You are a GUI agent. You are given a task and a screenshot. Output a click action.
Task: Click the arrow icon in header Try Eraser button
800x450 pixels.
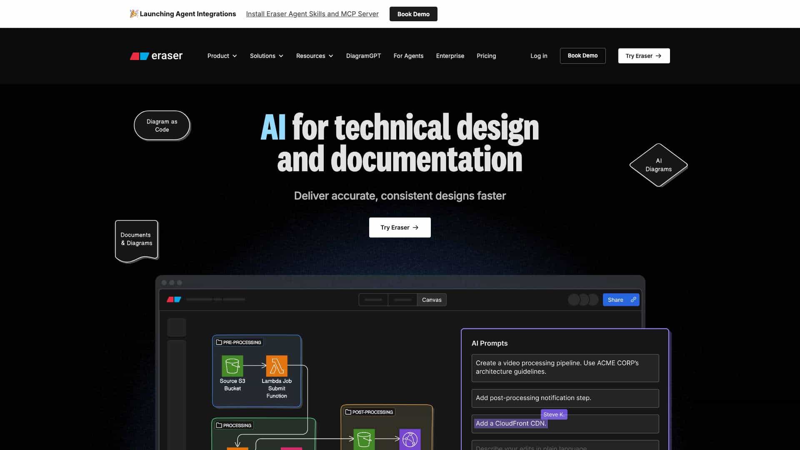pos(658,56)
